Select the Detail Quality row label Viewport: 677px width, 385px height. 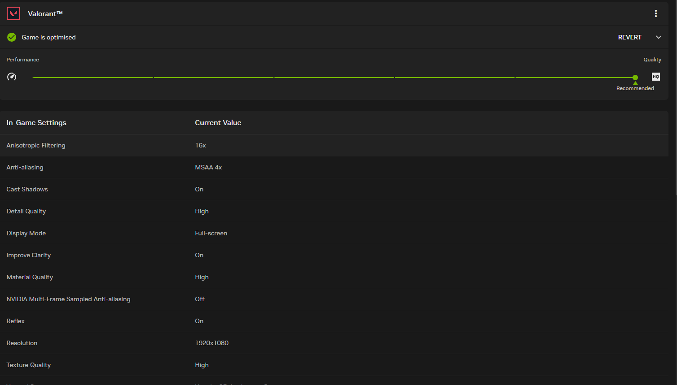pyautogui.click(x=26, y=211)
